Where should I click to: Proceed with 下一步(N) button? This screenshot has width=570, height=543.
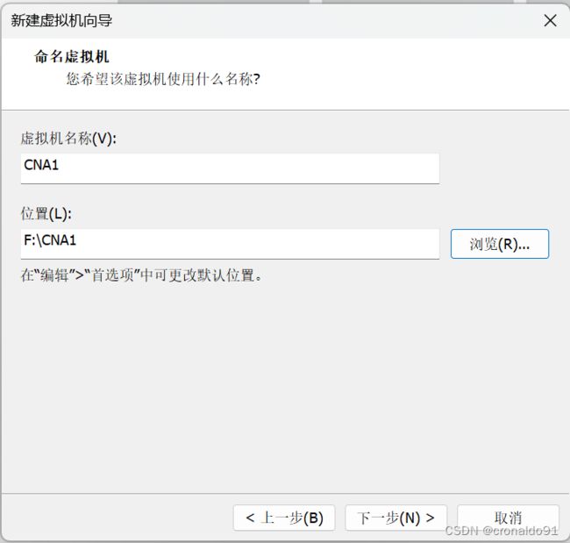tap(395, 518)
